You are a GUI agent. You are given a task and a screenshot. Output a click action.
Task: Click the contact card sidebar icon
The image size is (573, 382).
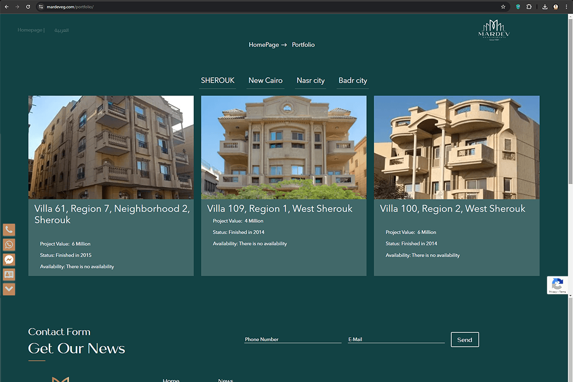tap(9, 274)
